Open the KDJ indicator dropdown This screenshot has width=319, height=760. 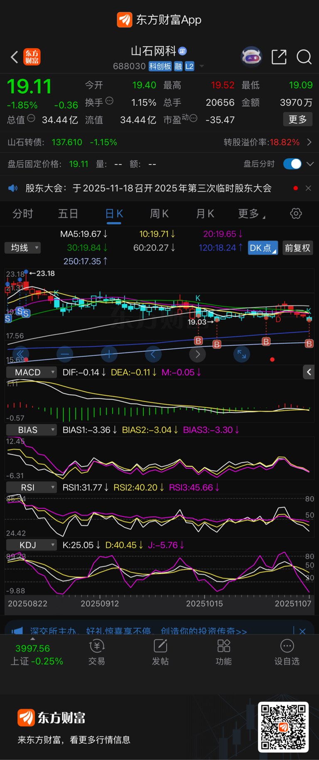pyautogui.click(x=31, y=545)
